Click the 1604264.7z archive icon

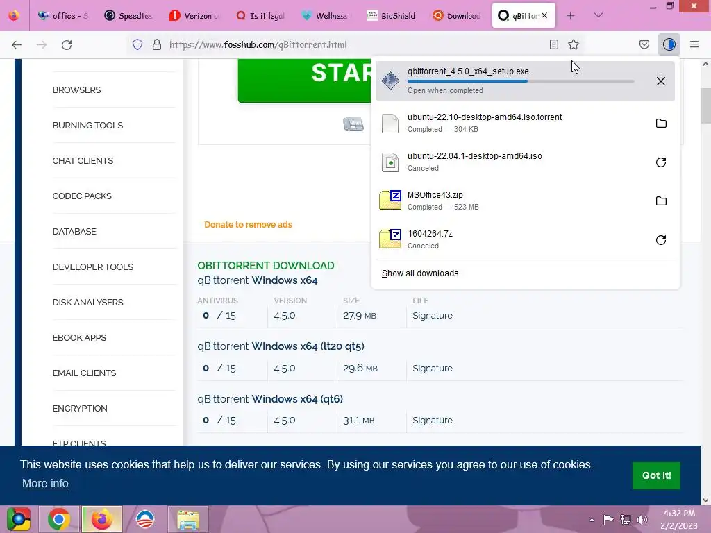(x=390, y=239)
